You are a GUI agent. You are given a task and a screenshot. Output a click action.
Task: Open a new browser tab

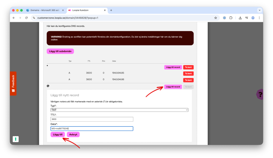[x=111, y=10]
